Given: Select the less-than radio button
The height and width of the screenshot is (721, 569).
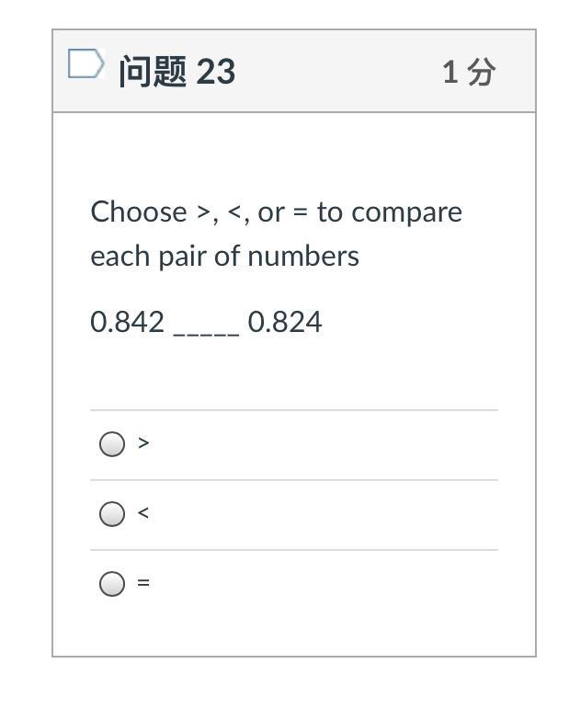Looking at the screenshot, I should [x=111, y=514].
